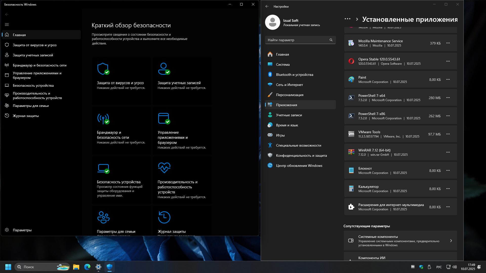The image size is (486, 273).
Task: Click the Opera Stable app icon in list
Action: pyautogui.click(x=351, y=61)
